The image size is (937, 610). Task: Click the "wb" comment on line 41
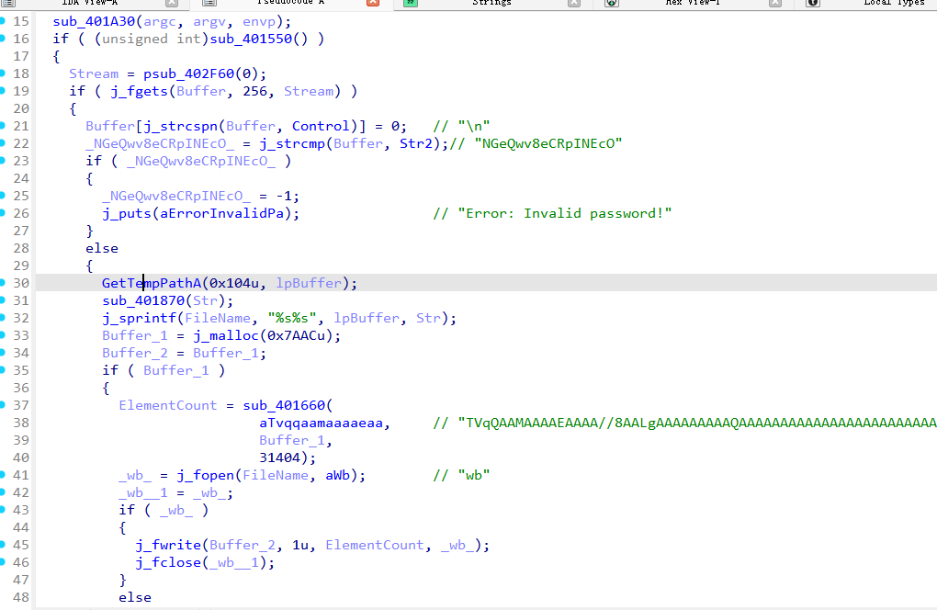pos(461,476)
